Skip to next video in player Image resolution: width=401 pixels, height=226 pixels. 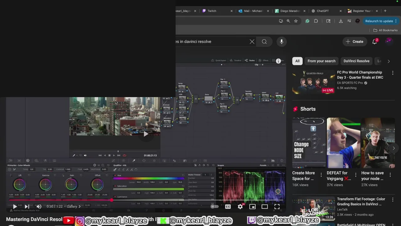tap(27, 207)
